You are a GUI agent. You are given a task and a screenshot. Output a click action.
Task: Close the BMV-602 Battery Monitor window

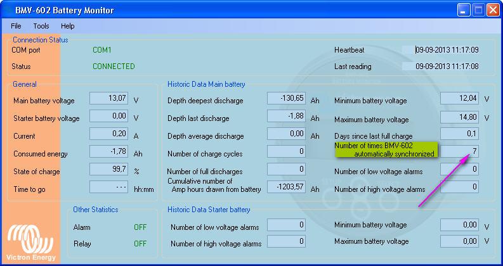pos(492,9)
